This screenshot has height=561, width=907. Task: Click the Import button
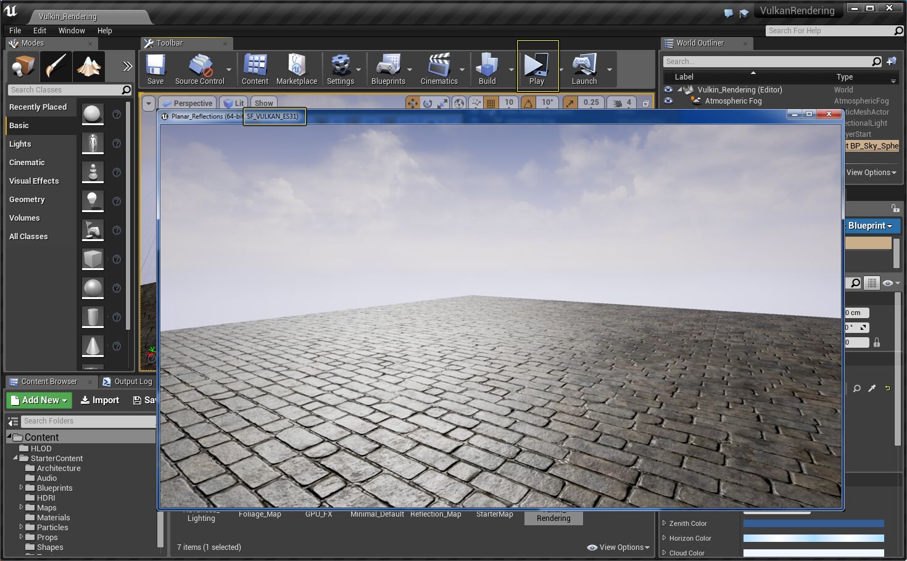pyautogui.click(x=100, y=400)
